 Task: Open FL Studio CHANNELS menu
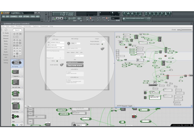coord(14,16)
